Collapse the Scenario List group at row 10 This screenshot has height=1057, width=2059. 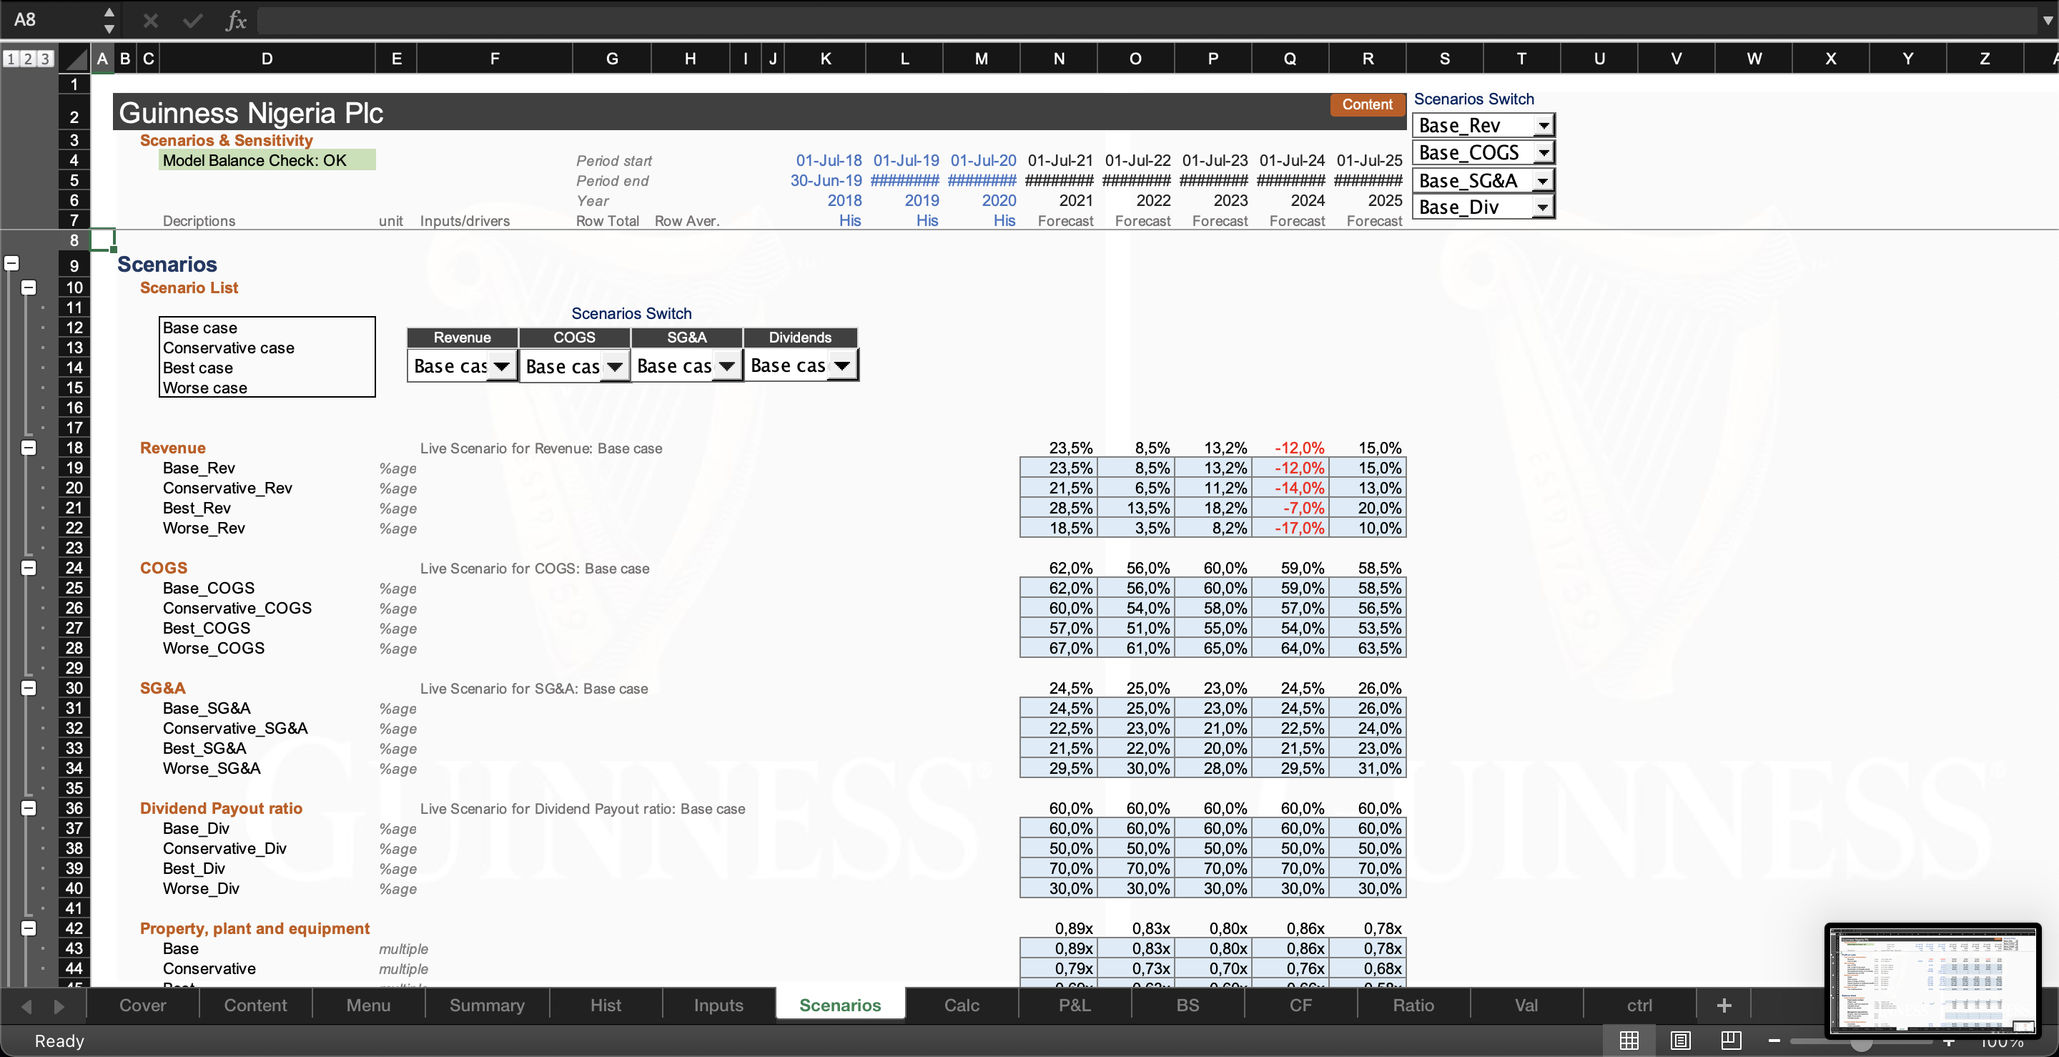[x=29, y=287]
